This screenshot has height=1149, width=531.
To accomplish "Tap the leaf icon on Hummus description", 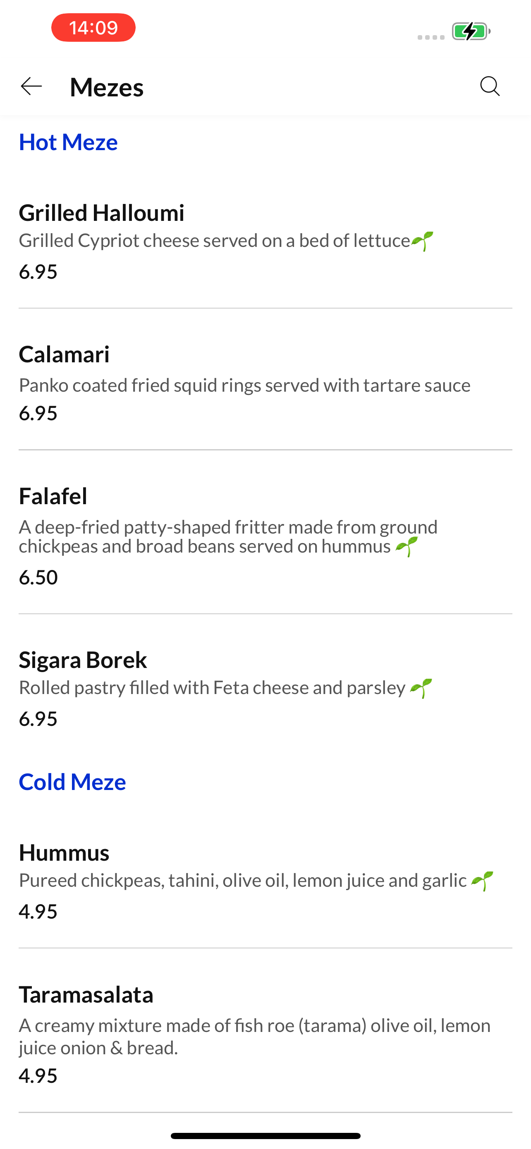I will [482, 881].
